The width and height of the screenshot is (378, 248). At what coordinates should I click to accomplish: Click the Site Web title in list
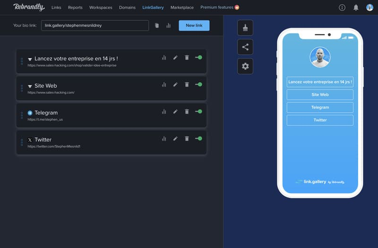point(45,86)
